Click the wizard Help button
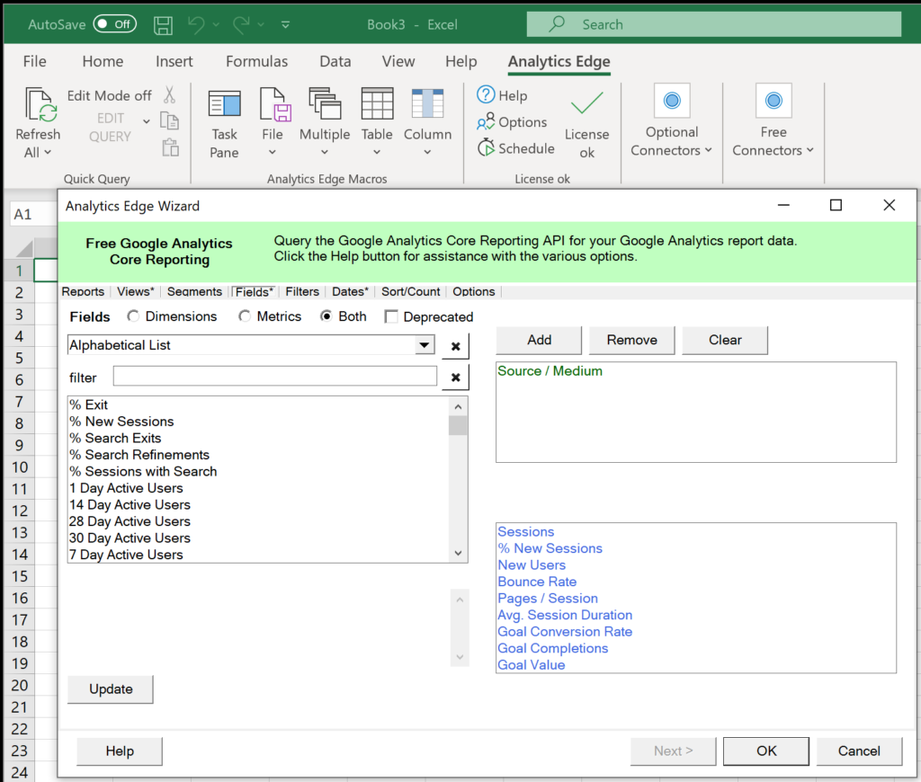Image resolution: width=921 pixels, height=782 pixels. (x=120, y=751)
